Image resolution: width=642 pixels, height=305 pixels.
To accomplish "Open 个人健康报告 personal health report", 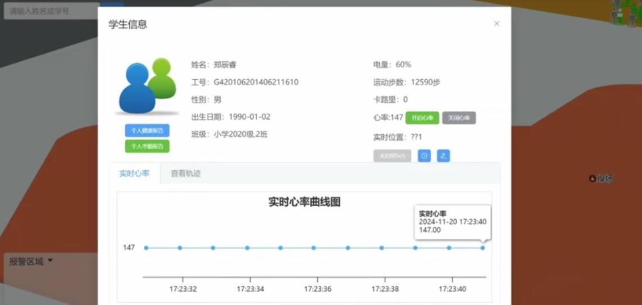I will coord(147,130).
